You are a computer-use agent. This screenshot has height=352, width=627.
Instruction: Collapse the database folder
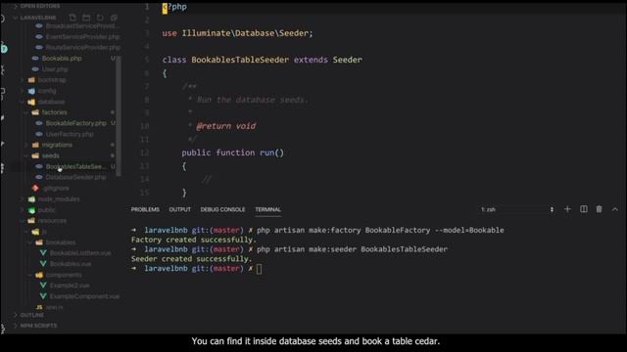point(51,102)
